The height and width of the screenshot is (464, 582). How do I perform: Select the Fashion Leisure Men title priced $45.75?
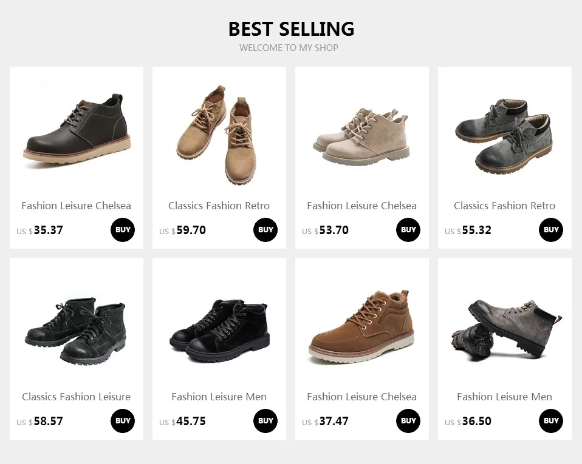(x=219, y=397)
